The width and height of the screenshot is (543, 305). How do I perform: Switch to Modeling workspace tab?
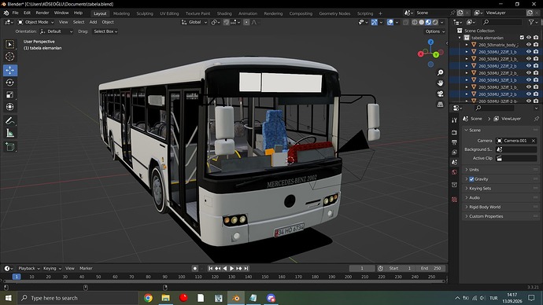click(x=121, y=13)
